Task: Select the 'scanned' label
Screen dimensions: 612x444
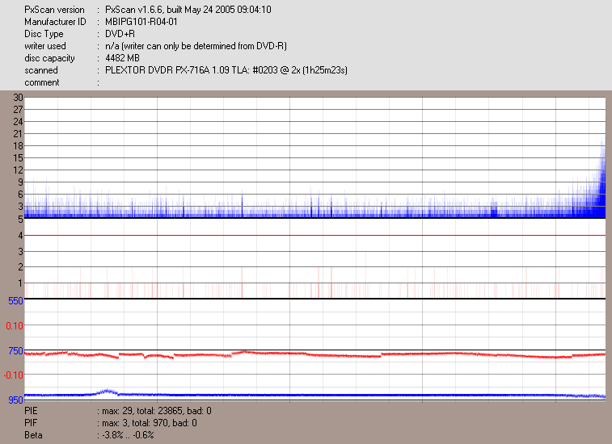Action: click(41, 70)
